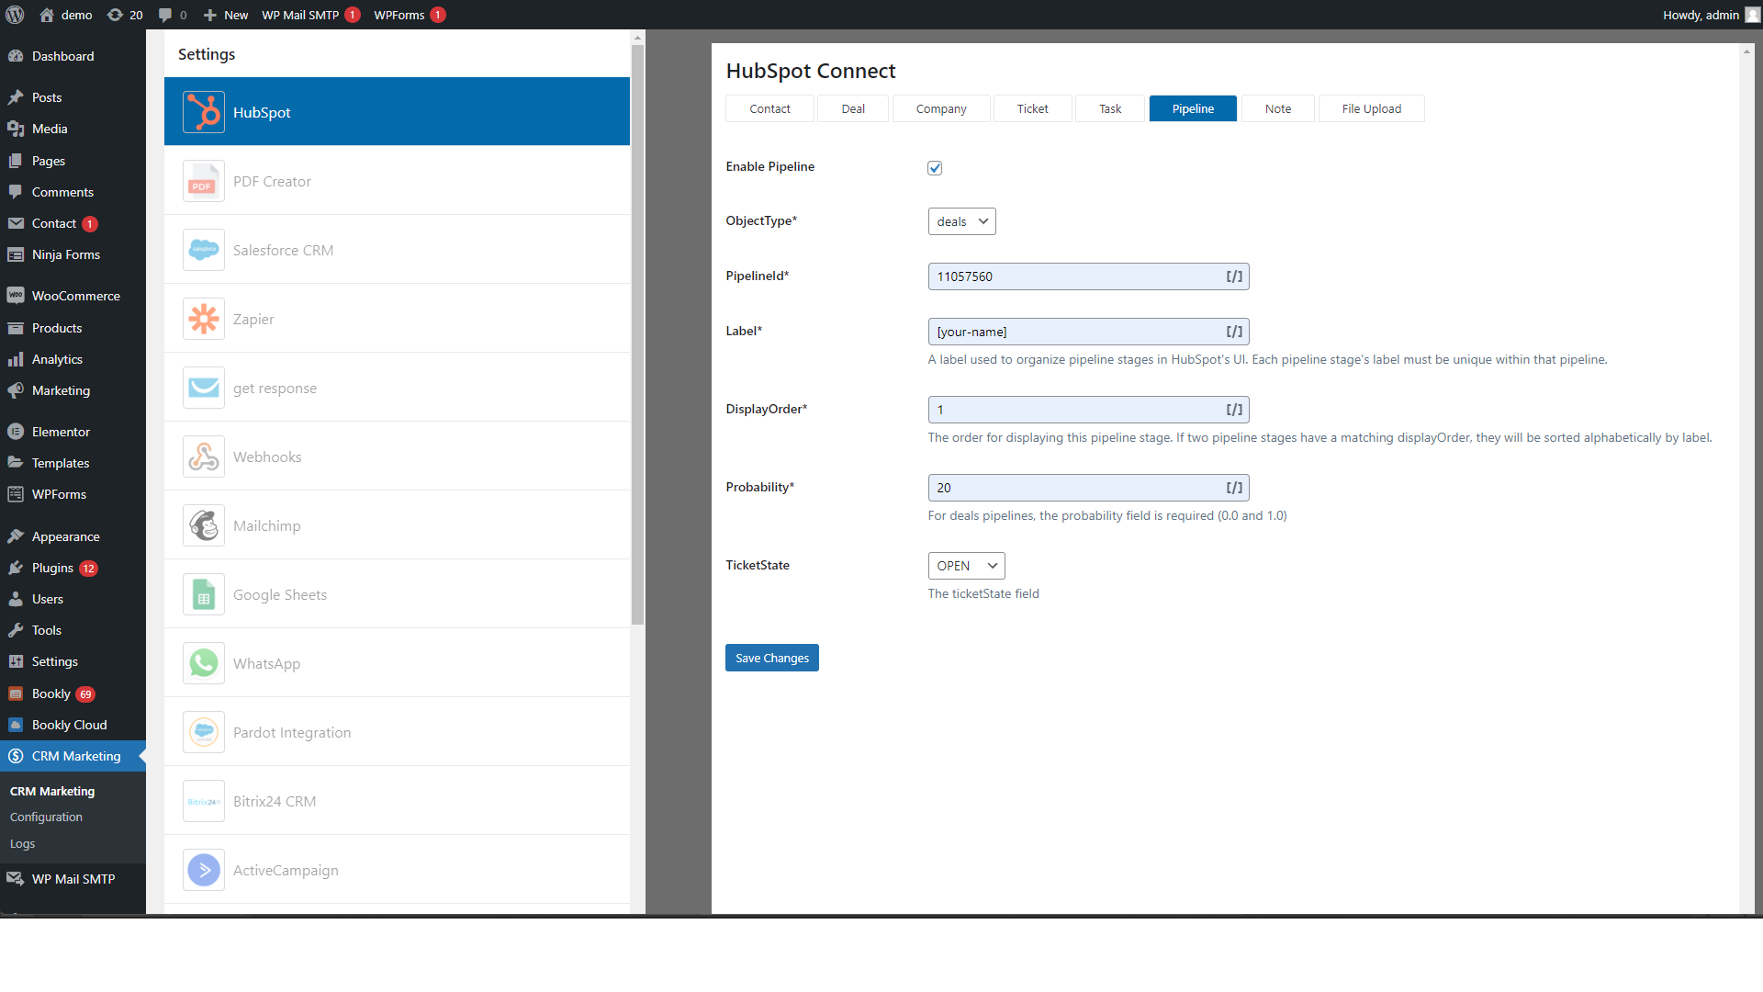Switch to the File Upload tab
The width and height of the screenshot is (1763, 992).
(1371, 108)
